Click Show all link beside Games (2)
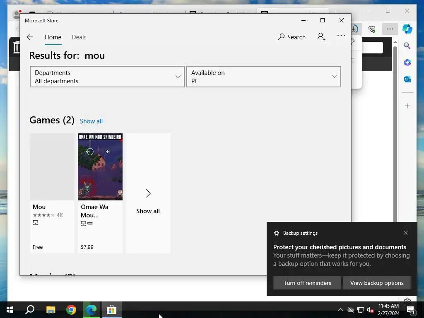Screen dimensions: 424x318 [x=91, y=121]
